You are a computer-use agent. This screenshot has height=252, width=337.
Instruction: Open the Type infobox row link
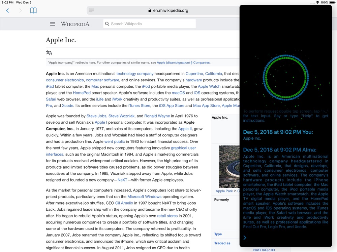tap(218, 234)
